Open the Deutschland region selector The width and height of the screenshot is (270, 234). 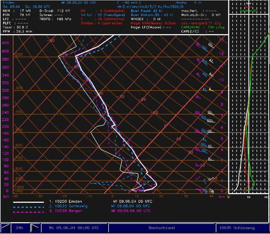tap(161, 228)
